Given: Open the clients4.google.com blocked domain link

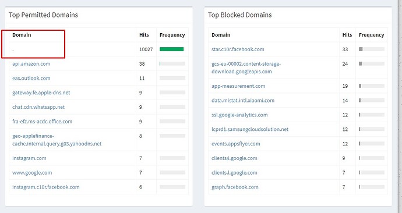Looking at the screenshot, I should pos(234,158).
